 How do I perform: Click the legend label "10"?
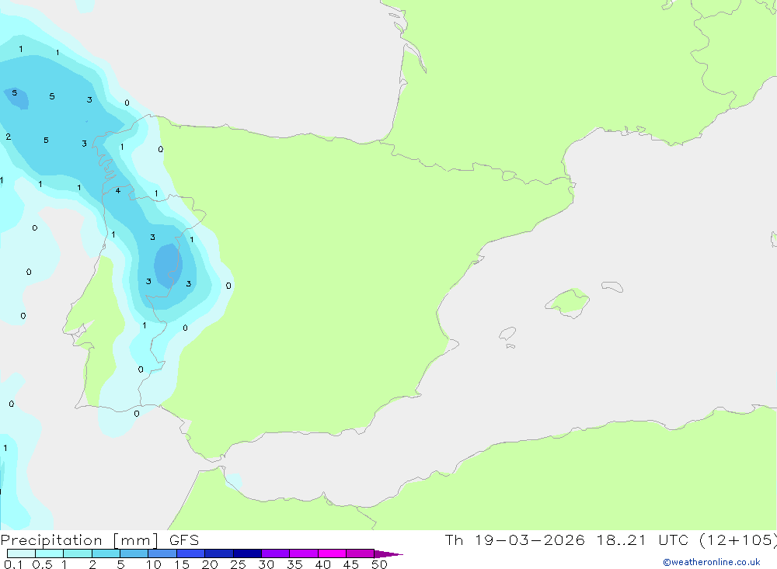point(154,564)
